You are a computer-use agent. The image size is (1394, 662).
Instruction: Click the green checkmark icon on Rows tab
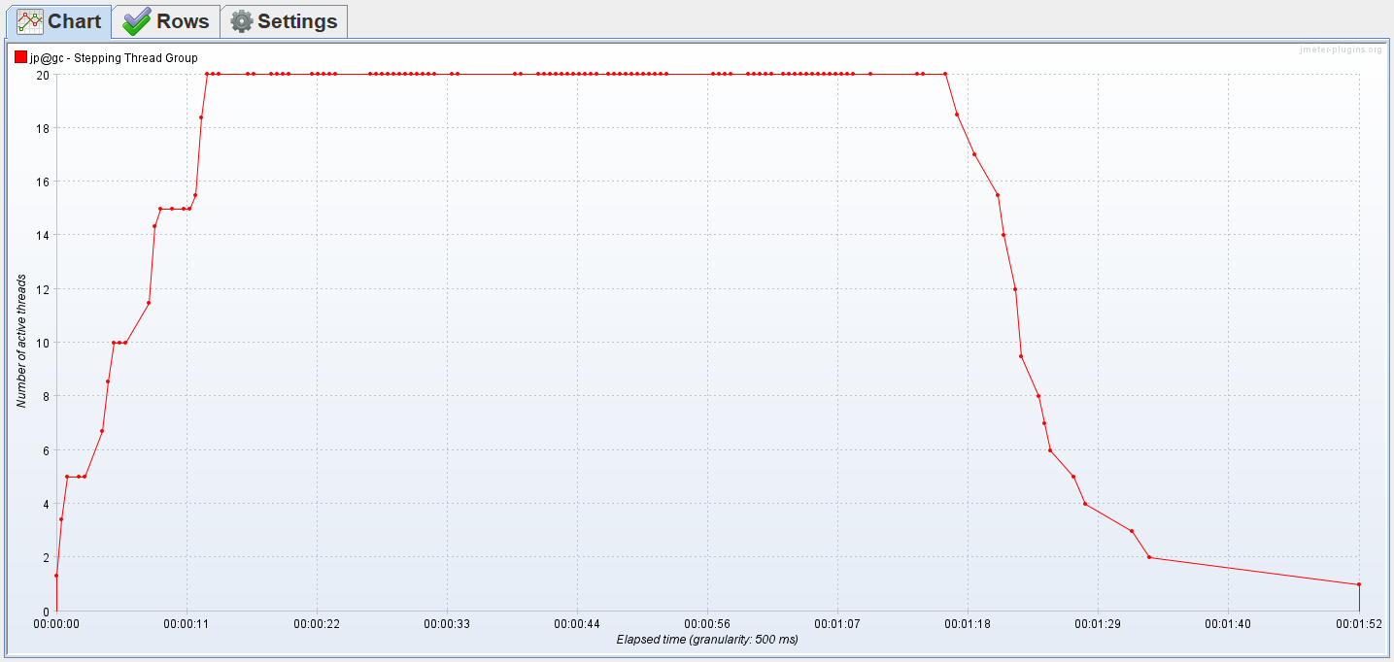137,21
